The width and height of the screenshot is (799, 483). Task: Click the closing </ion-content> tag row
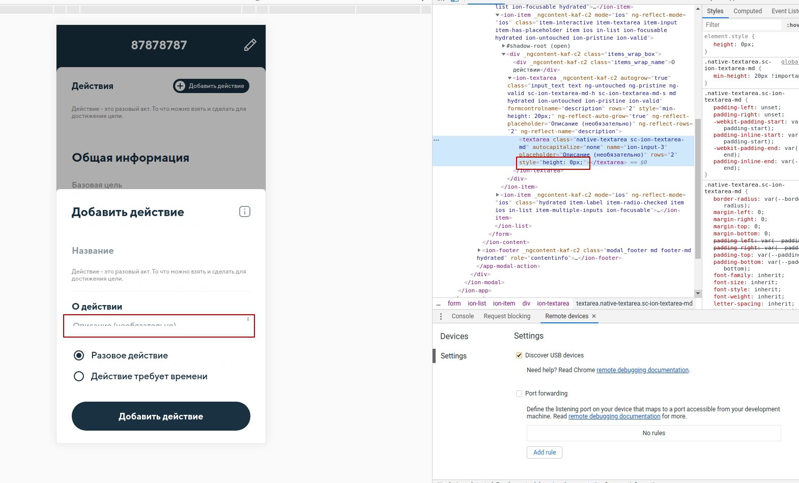[506, 242]
